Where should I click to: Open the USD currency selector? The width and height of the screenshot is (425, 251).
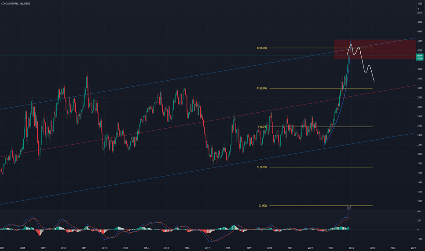[420, 4]
